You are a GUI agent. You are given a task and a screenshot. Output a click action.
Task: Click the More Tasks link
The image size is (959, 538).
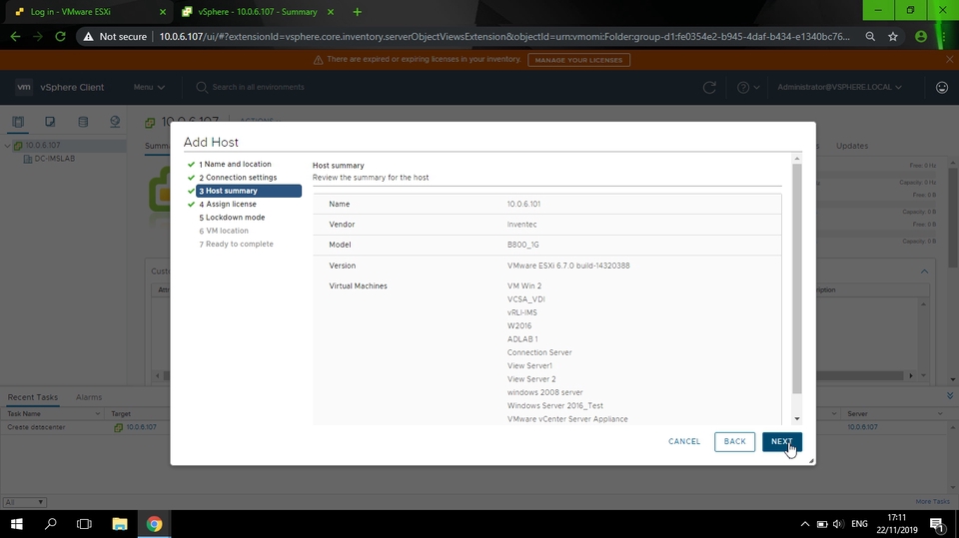pyautogui.click(x=932, y=501)
